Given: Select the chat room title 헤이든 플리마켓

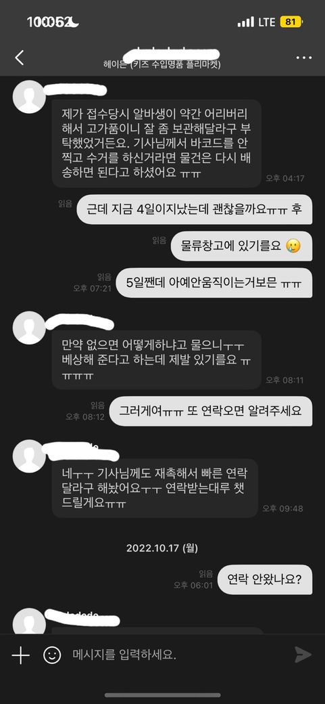Looking at the screenshot, I should click(x=162, y=65).
